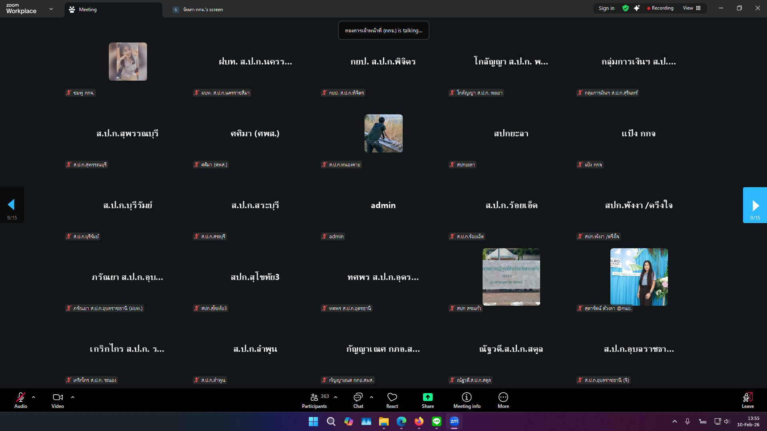
Task: Go to next gallery page arrow
Action: coord(755,206)
